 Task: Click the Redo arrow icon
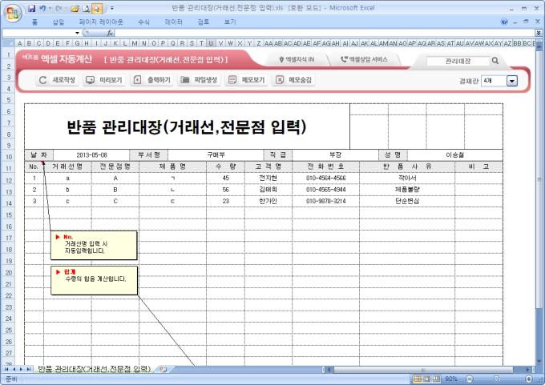point(59,8)
